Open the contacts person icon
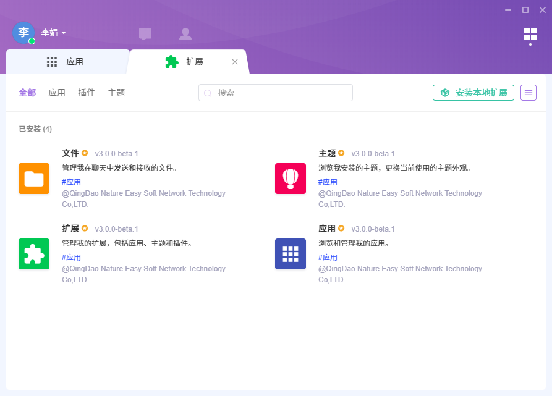This screenshot has width=552, height=396. pos(185,34)
